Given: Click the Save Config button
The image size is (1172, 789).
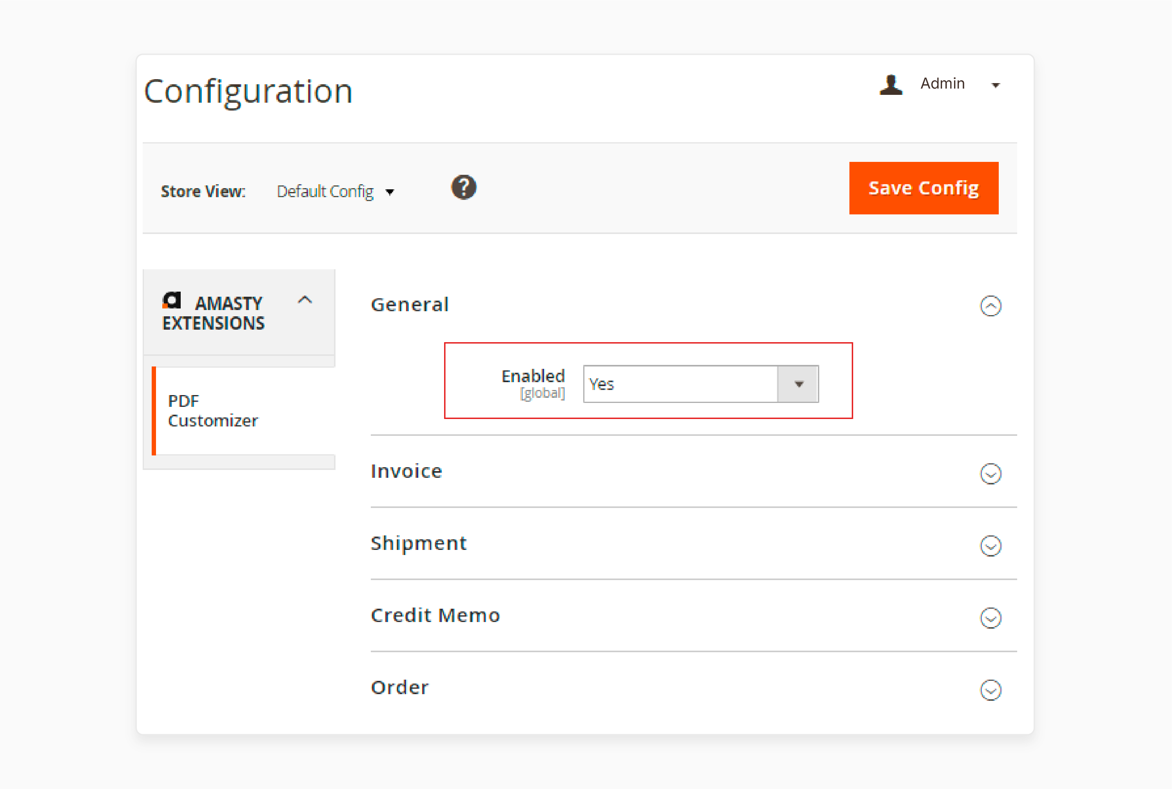Looking at the screenshot, I should click(923, 188).
